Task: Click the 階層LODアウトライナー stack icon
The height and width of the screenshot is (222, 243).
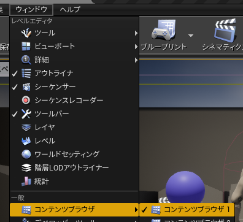Action: [x=26, y=168]
